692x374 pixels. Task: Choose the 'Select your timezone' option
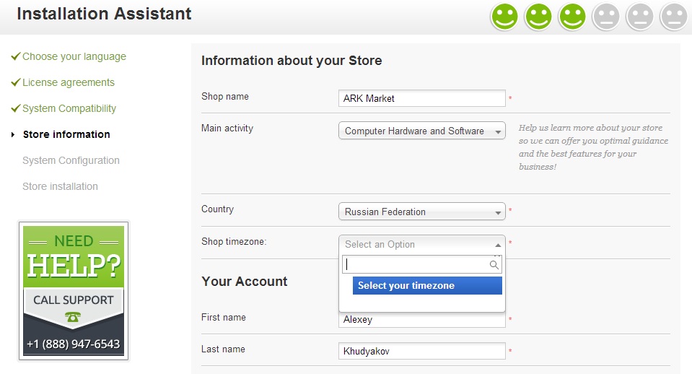[427, 286]
